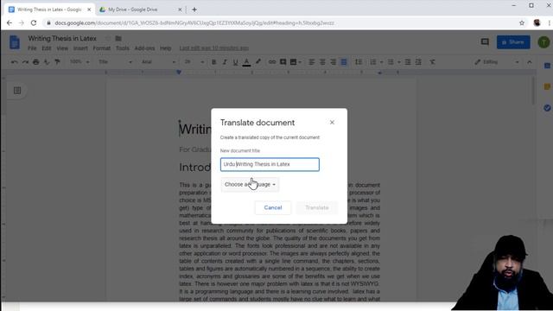
Task: Insert image from the toolbar
Action: click(x=293, y=62)
